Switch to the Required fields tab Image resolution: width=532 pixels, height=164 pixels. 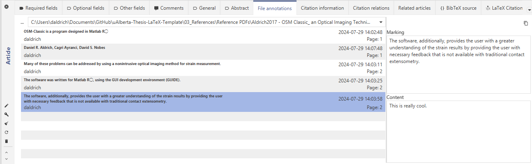(x=38, y=8)
